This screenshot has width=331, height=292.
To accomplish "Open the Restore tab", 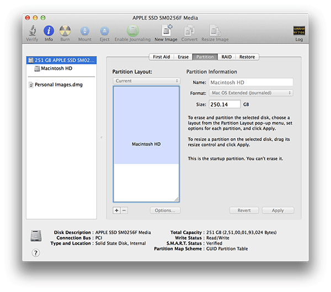I will 247,57.
